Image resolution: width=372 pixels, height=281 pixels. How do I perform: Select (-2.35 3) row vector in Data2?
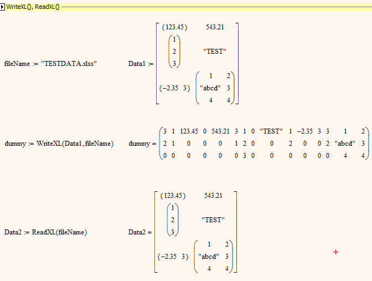coord(173,257)
